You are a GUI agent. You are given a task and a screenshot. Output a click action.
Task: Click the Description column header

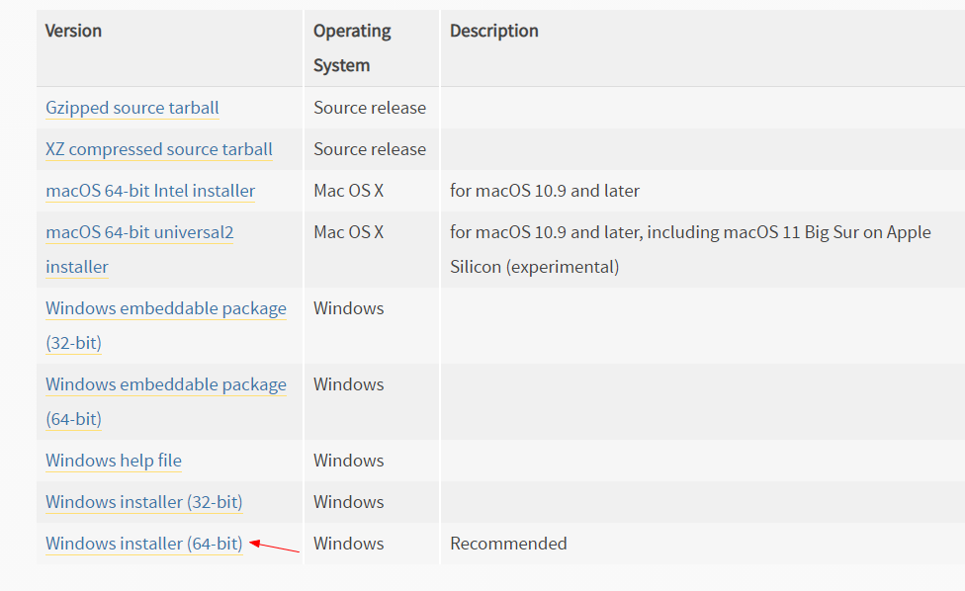click(494, 31)
